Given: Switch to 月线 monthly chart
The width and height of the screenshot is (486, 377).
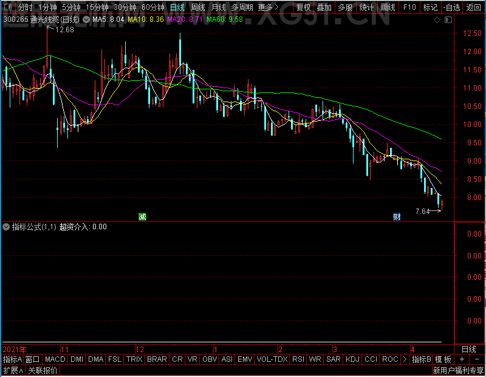Looking at the screenshot, I should coord(218,7).
